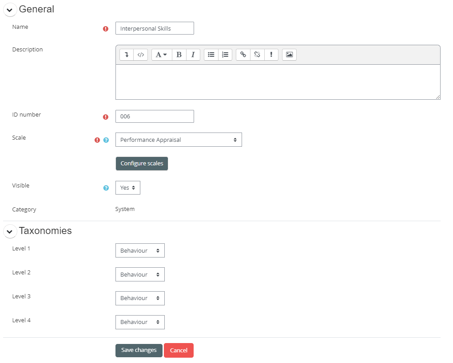Insert an unordered bullet list
Screen dimensions: 453x363
[211, 55]
